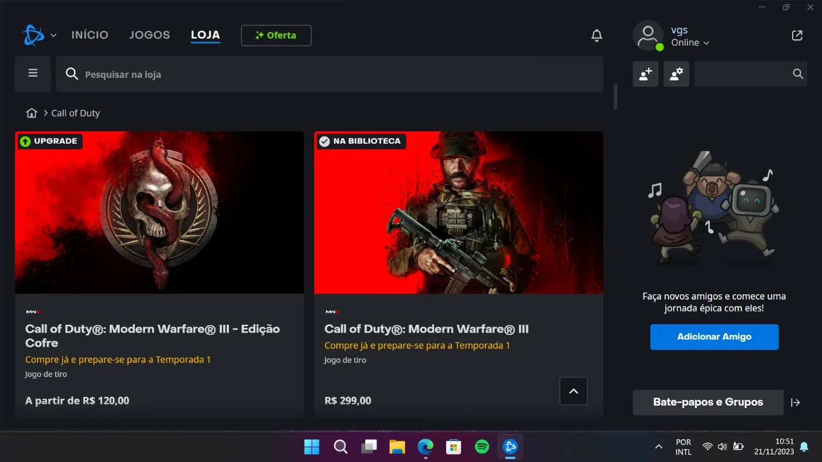The image size is (822, 462).
Task: Open the friend settings gear icon
Action: coord(676,74)
